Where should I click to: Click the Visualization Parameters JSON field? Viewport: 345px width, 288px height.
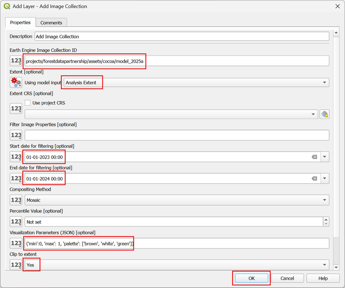(177, 244)
